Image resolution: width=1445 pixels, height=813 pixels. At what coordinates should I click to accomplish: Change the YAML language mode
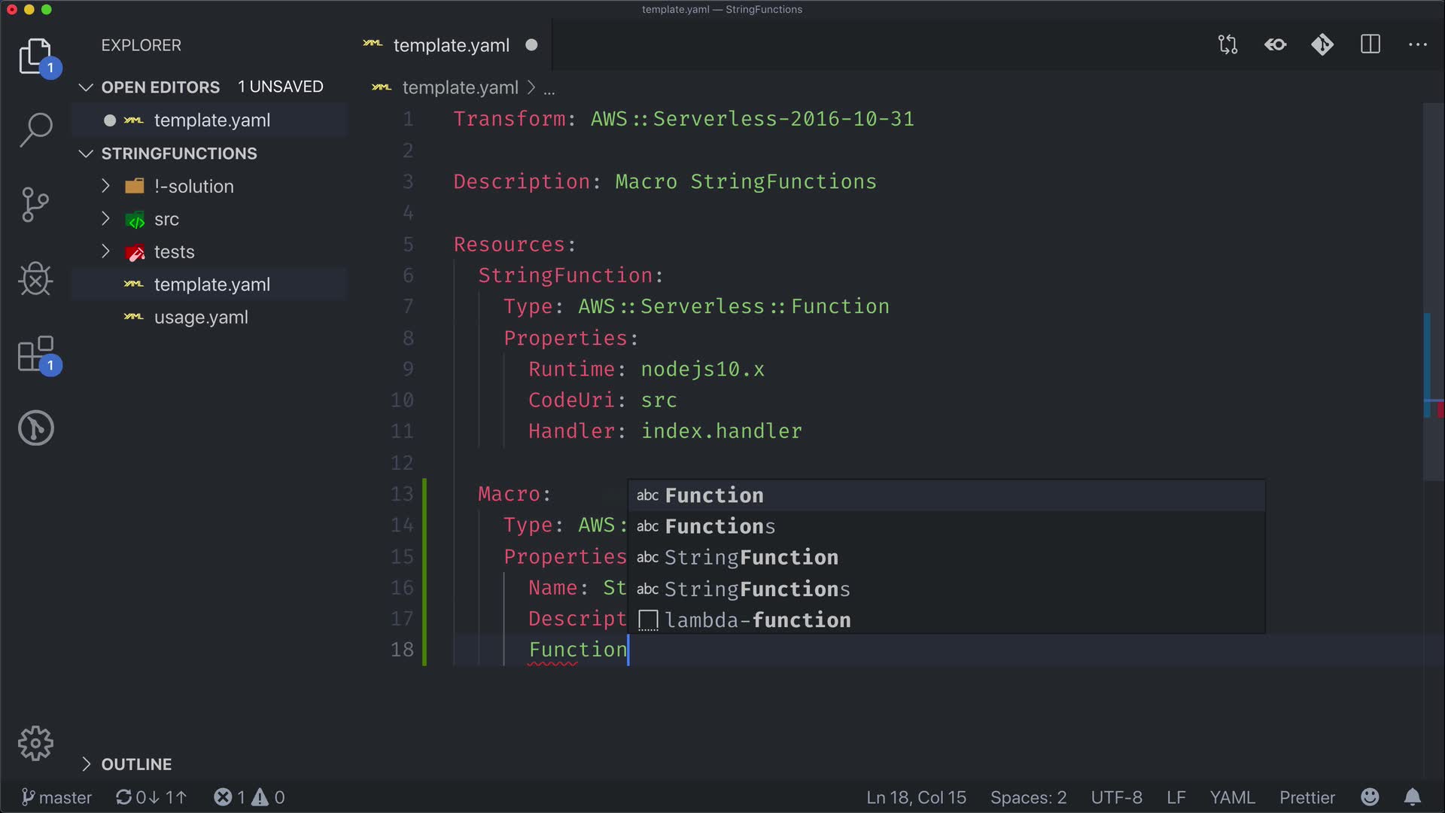[x=1232, y=797]
